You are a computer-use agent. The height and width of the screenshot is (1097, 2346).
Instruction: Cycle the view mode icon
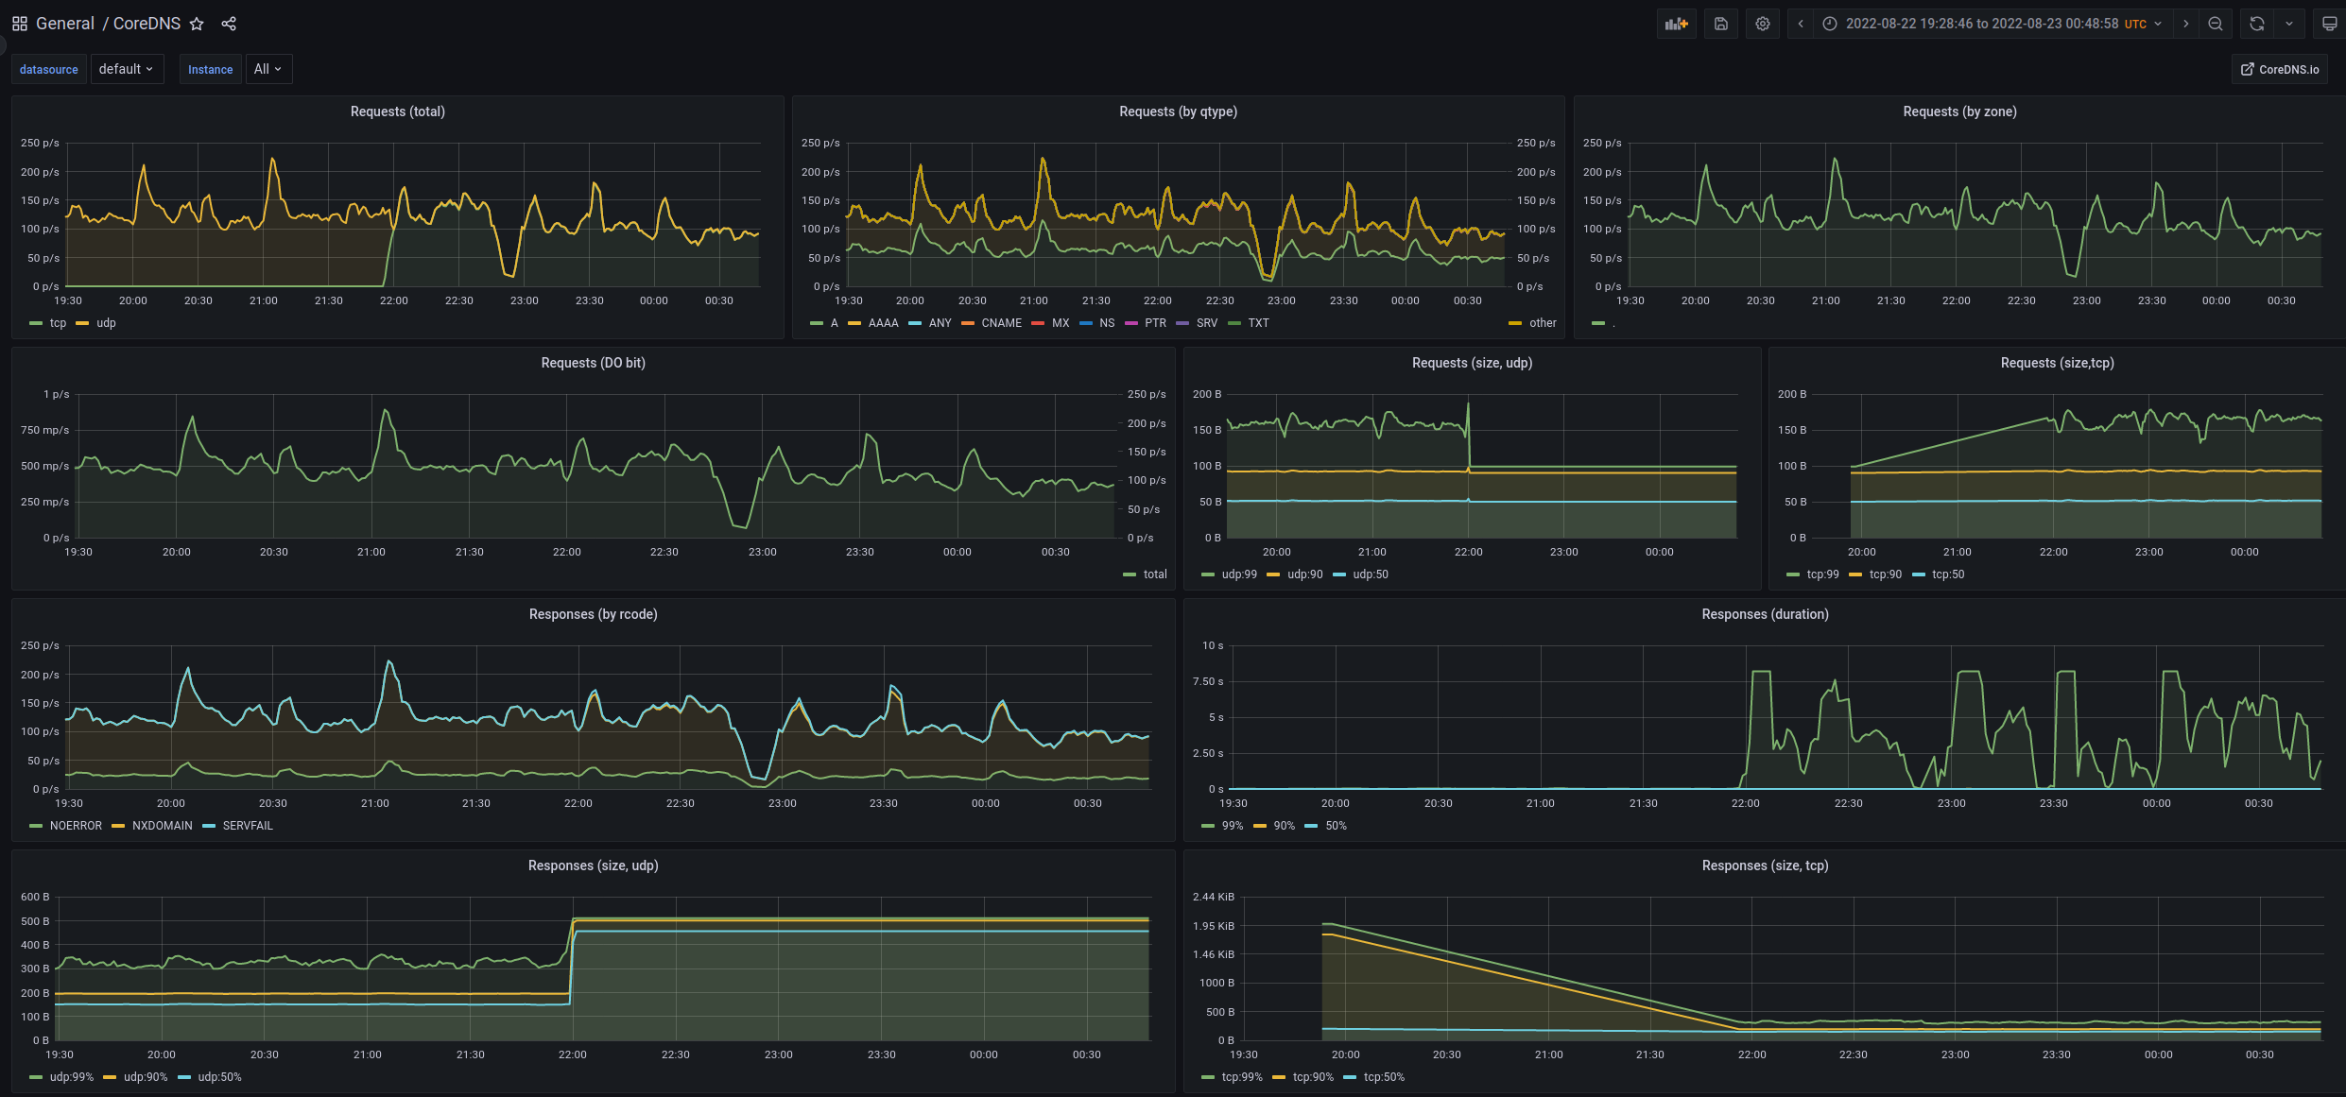coord(2329,24)
